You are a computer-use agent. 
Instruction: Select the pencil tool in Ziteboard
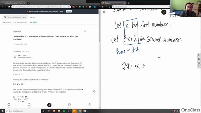tap(164, 12)
